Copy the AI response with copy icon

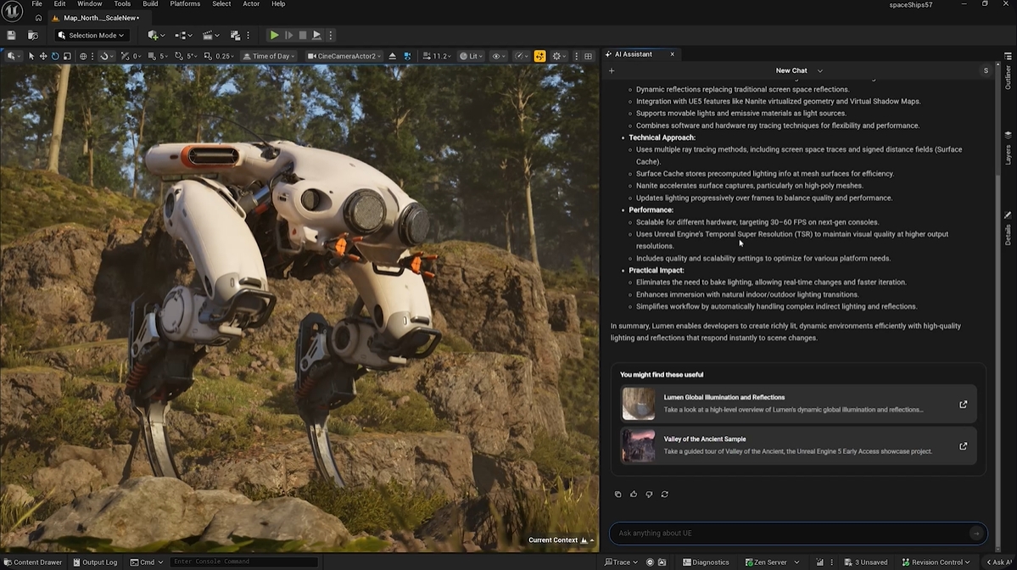pos(617,494)
